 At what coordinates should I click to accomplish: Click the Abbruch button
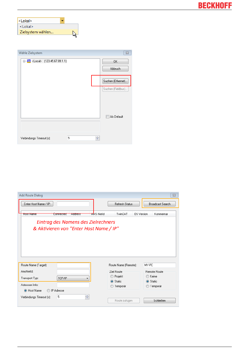click(115, 69)
